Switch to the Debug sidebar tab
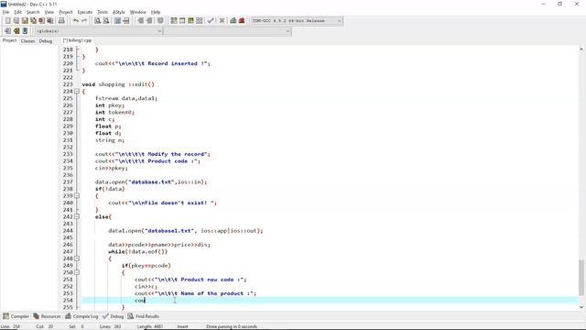 pos(46,40)
